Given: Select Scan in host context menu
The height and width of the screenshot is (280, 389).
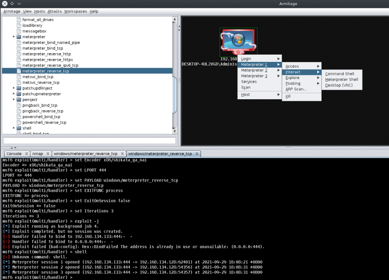Looking at the screenshot, I should click(x=259, y=87).
